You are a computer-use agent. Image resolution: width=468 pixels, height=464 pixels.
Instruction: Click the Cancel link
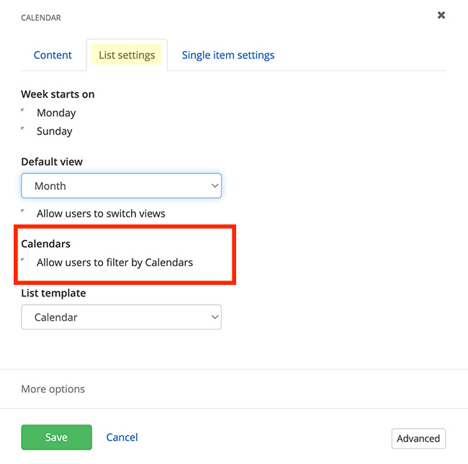coord(122,437)
